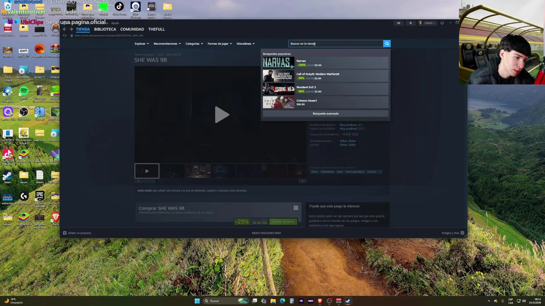Open the 'entrevistas' desktop file
The width and height of the screenshot is (545, 306).
[8, 198]
